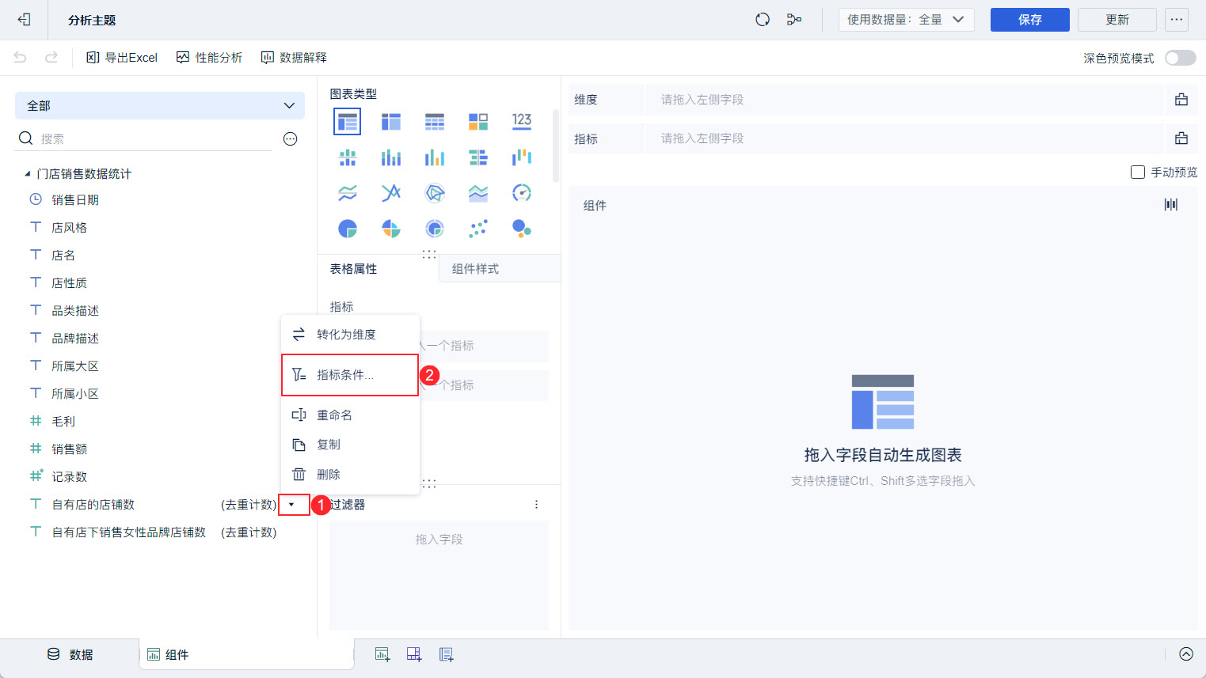The width and height of the screenshot is (1206, 678).
Task: Click the dropdown arrow beside 自有店的店铺数
Action: 292,505
